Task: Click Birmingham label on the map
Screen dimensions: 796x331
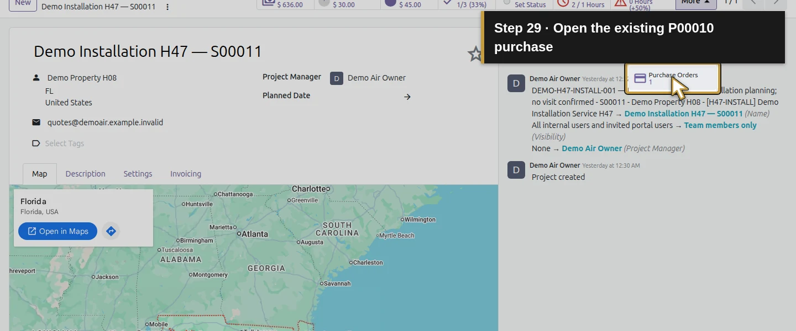Action: click(x=196, y=241)
